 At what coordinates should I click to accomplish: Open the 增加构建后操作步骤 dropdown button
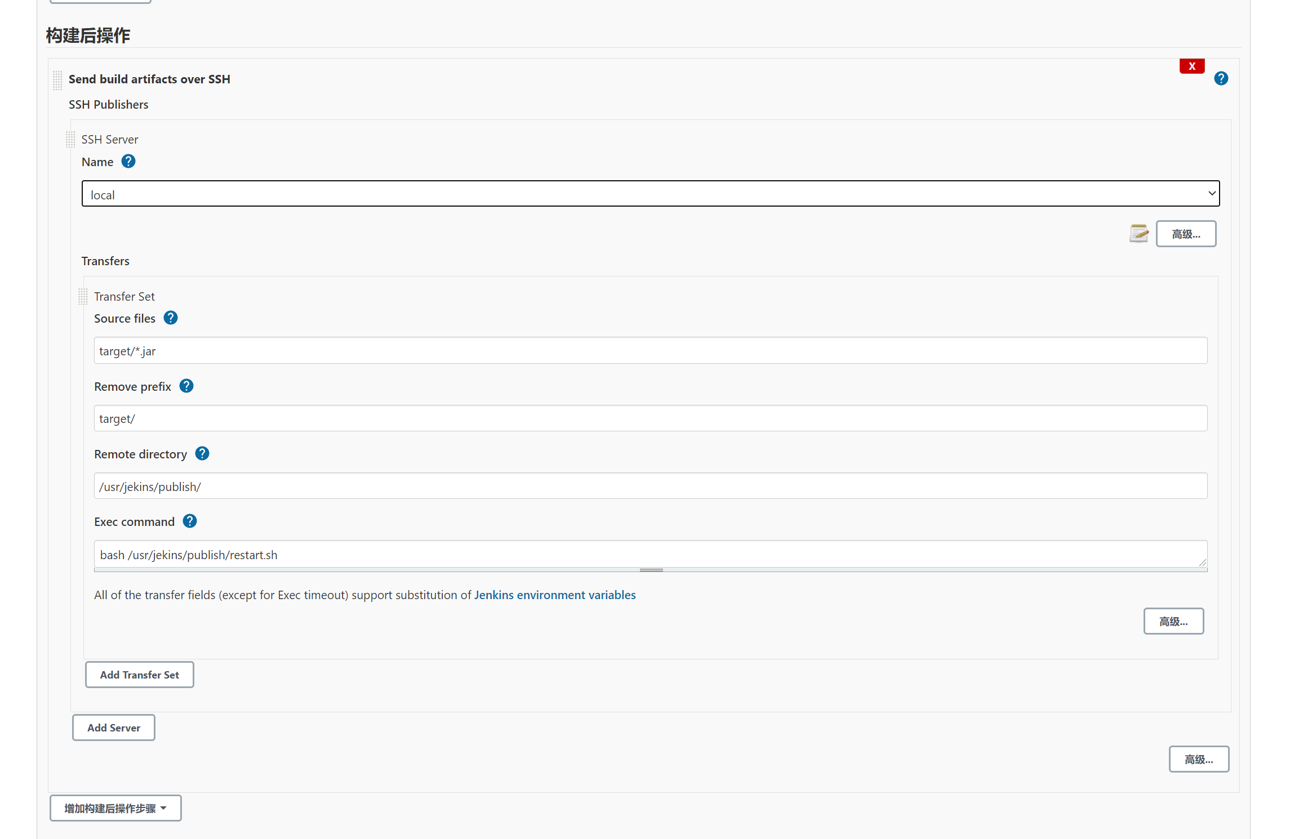tap(115, 808)
